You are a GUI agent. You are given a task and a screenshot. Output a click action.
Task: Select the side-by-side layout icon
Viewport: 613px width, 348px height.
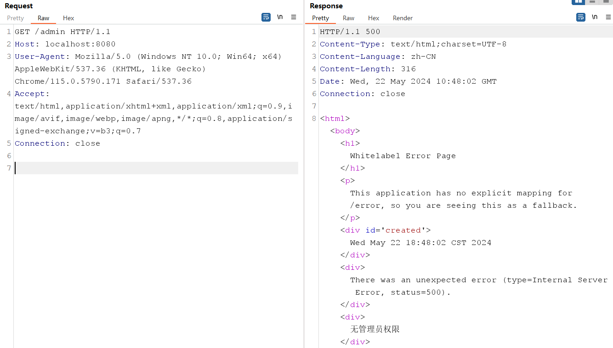pyautogui.click(x=578, y=2)
